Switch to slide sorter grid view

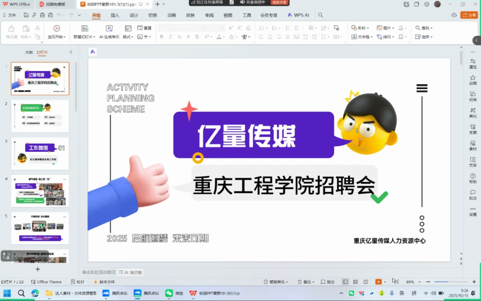pos(355,282)
